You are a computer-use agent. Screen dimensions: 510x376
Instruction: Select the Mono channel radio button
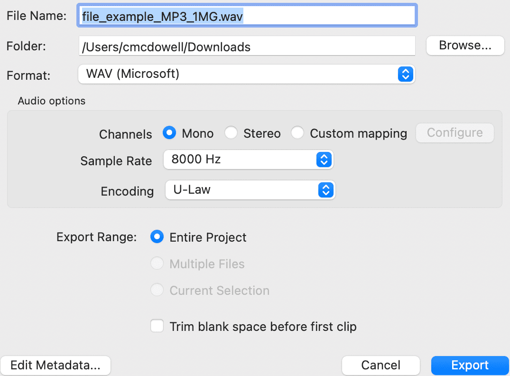click(169, 133)
